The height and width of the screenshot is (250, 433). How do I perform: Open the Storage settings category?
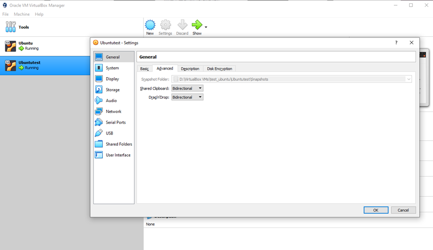tap(114, 90)
